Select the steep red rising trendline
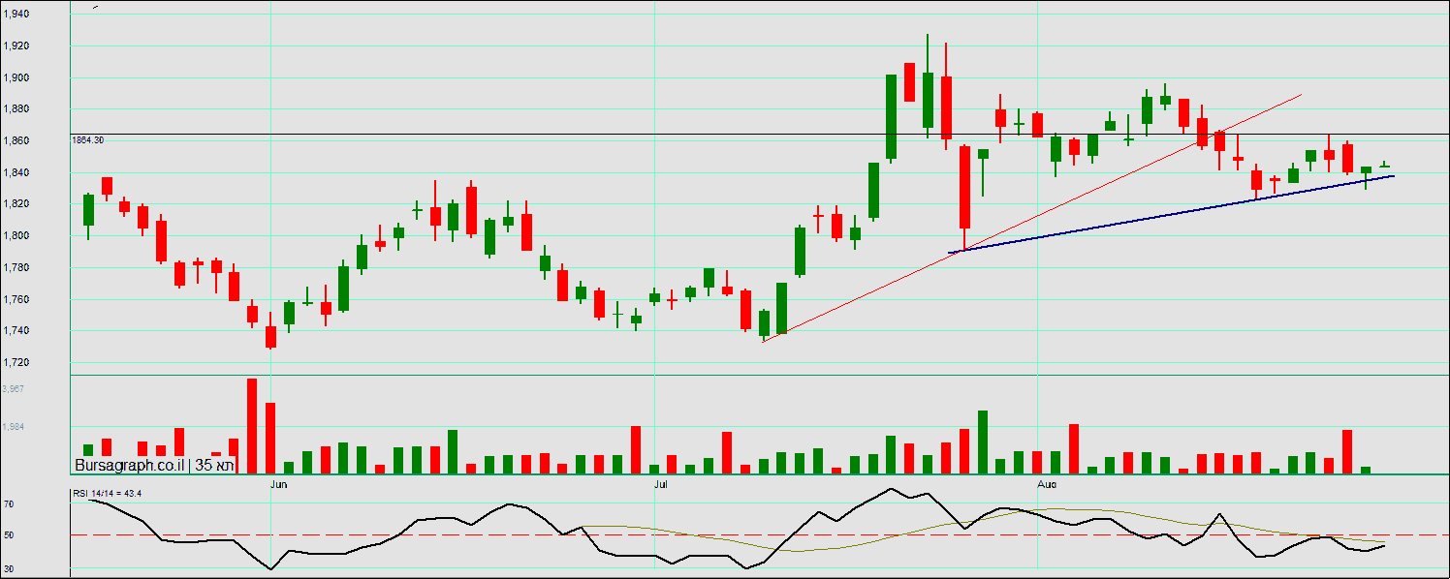The height and width of the screenshot is (579, 1450). (1031, 218)
